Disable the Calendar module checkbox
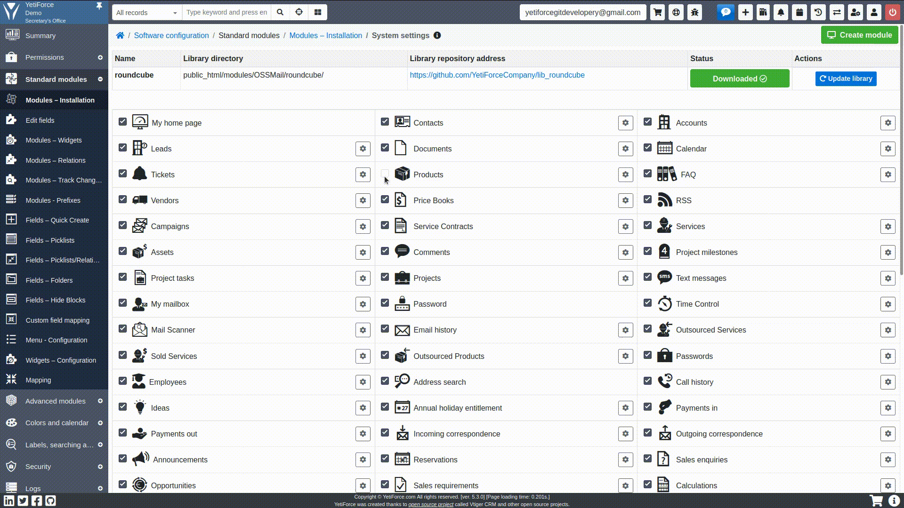Screen dimensions: 904x508 (x=647, y=148)
